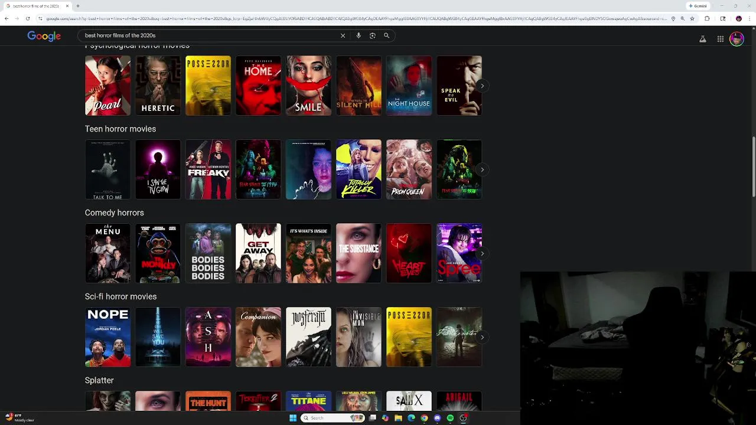
Task: Open The Substance poster
Action: coord(359,253)
